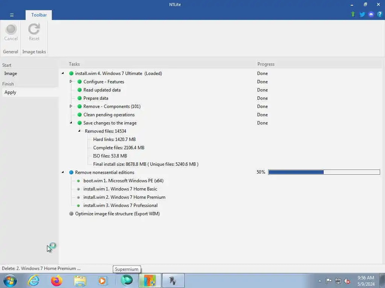The image size is (385, 288).
Task: Click green status icon of Clean pending operations
Action: click(80, 115)
